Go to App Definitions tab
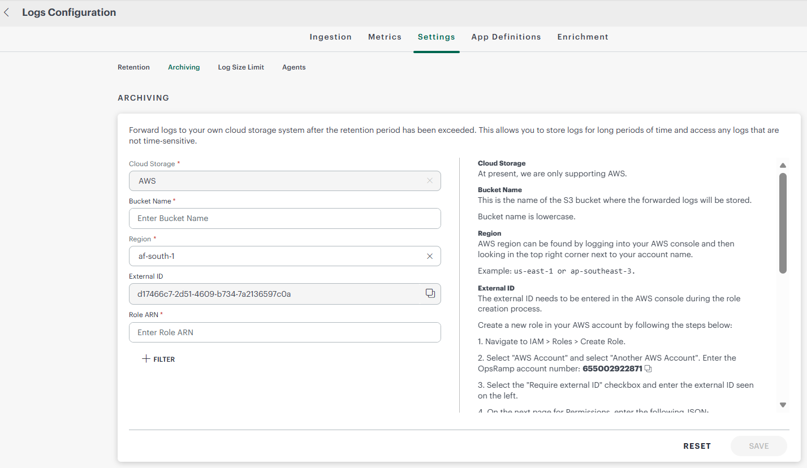This screenshot has height=468, width=807. coord(506,37)
